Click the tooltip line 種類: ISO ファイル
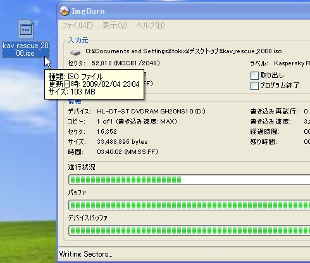The width and height of the screenshot is (310, 263). click(x=75, y=77)
